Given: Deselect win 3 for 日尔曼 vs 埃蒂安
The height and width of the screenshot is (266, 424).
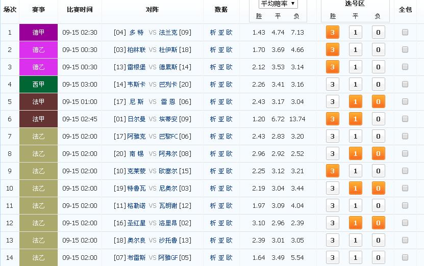Looking at the screenshot, I should 333,119.
